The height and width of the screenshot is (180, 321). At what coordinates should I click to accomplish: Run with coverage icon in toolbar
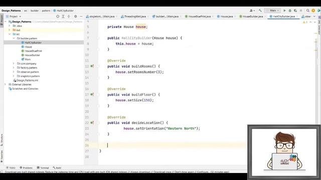tap(295, 10)
